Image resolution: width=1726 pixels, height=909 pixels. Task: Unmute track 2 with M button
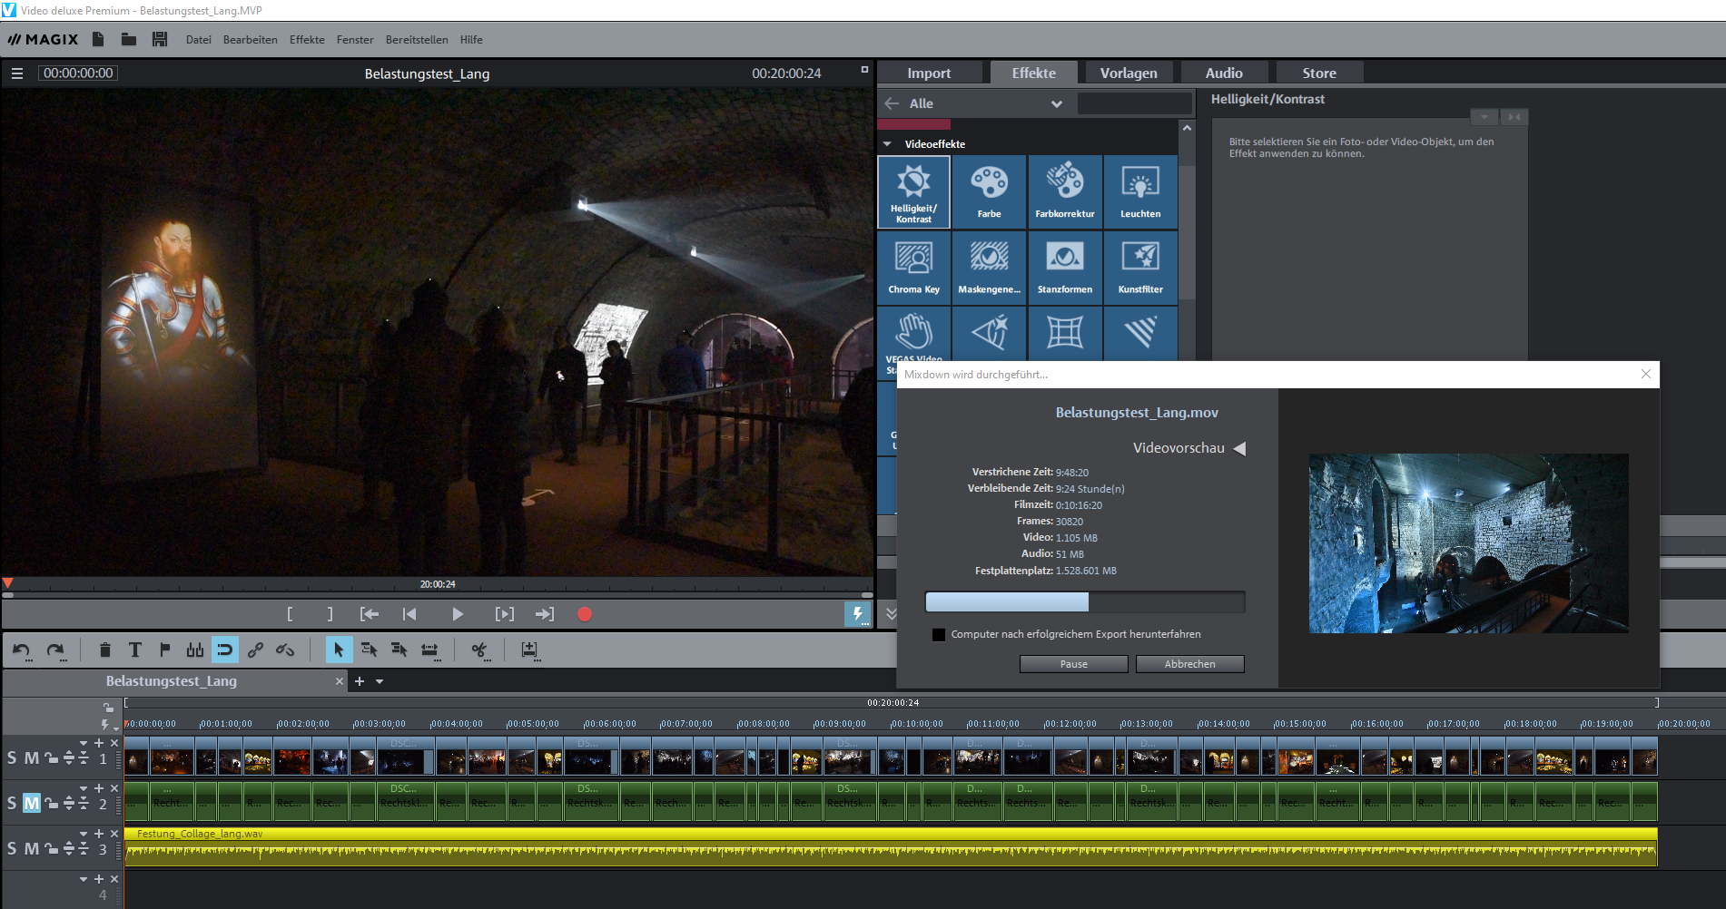tap(32, 803)
